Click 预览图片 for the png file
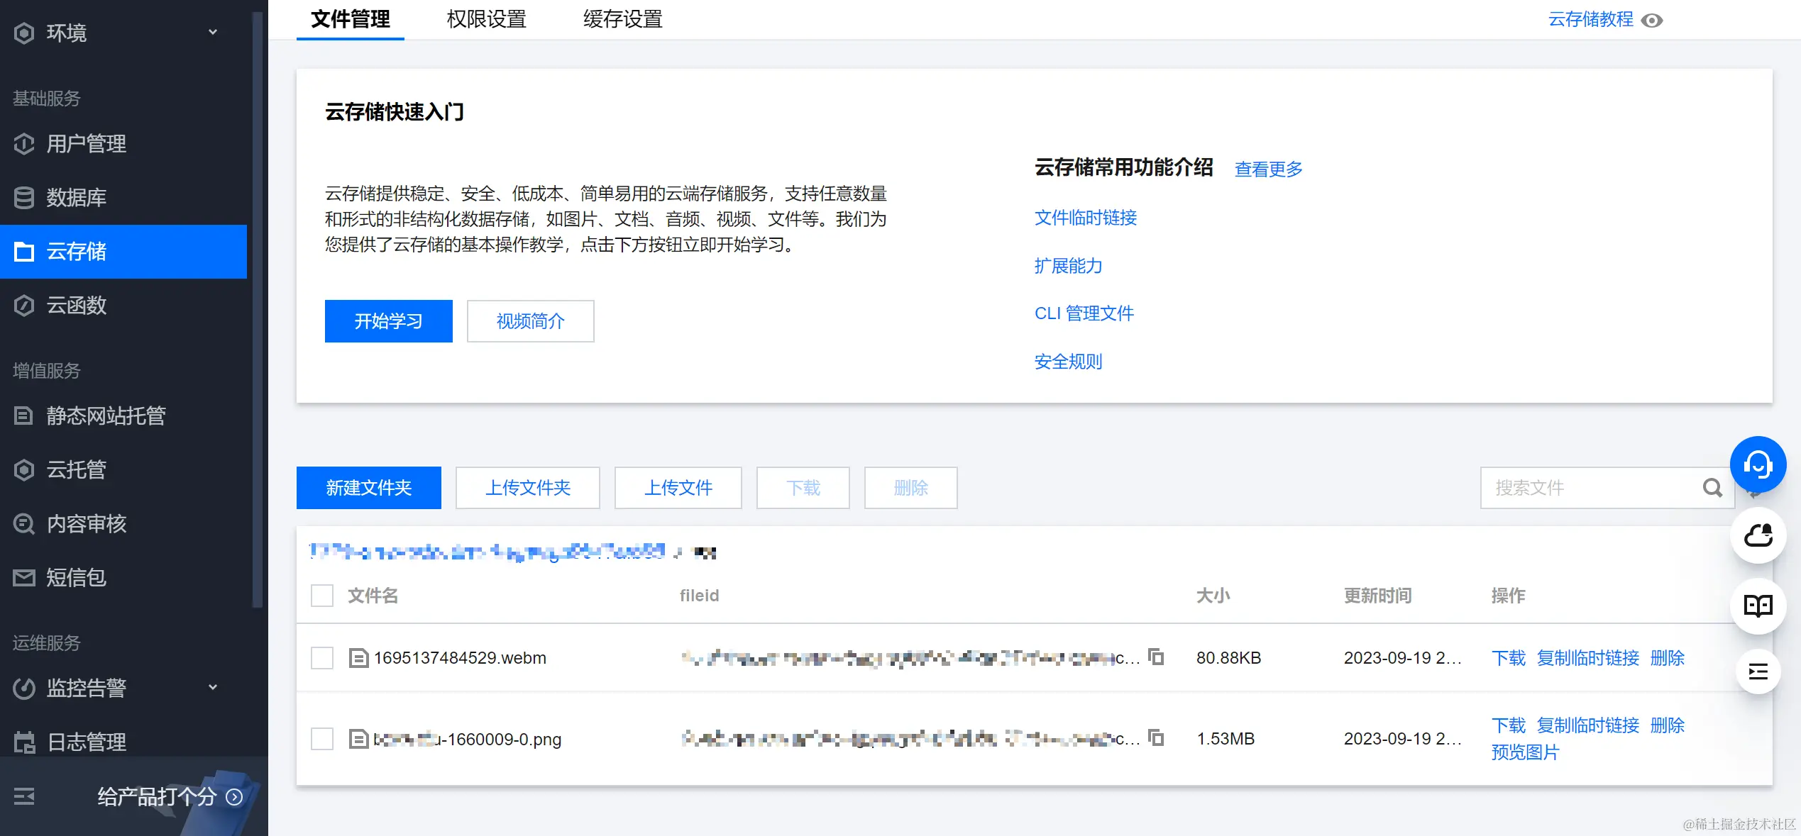This screenshot has height=836, width=1801. coord(1526,752)
